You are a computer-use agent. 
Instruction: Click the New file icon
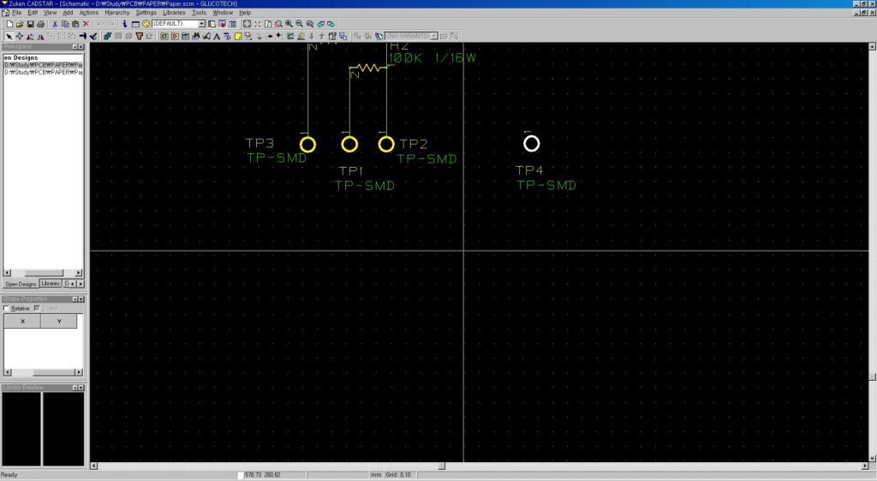[9, 24]
